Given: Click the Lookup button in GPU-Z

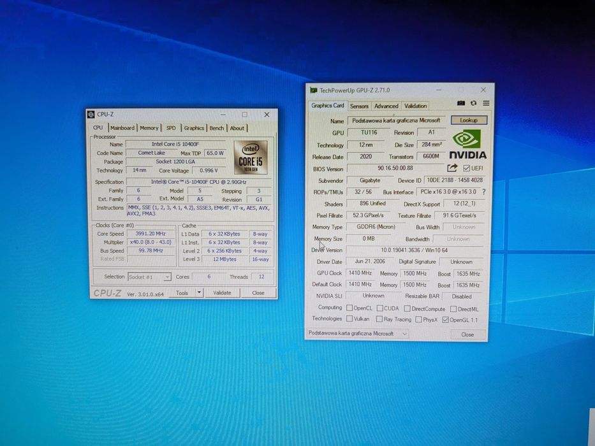Looking at the screenshot, I should (469, 120).
